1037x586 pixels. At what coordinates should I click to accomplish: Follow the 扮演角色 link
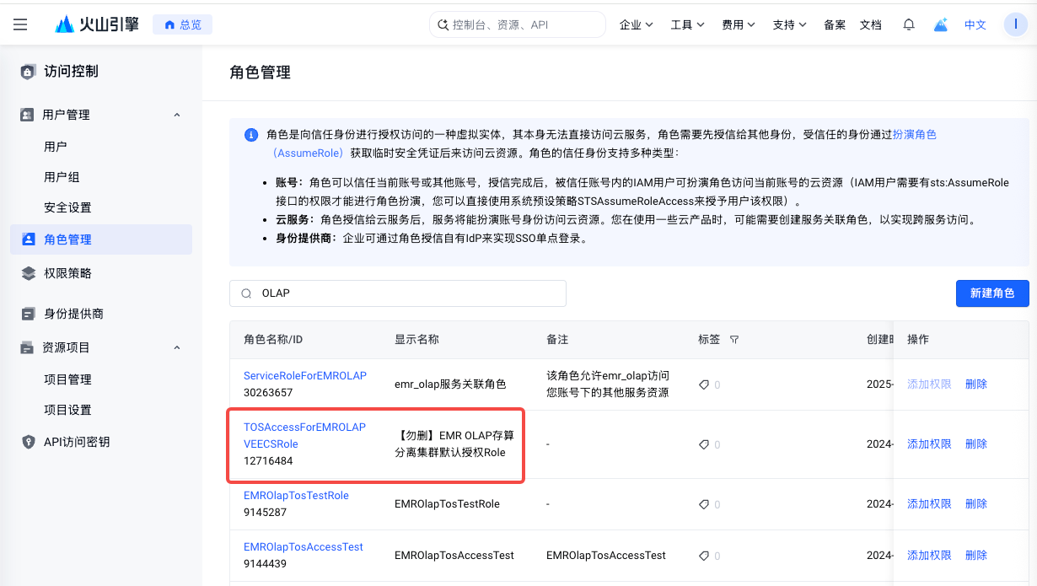click(915, 134)
